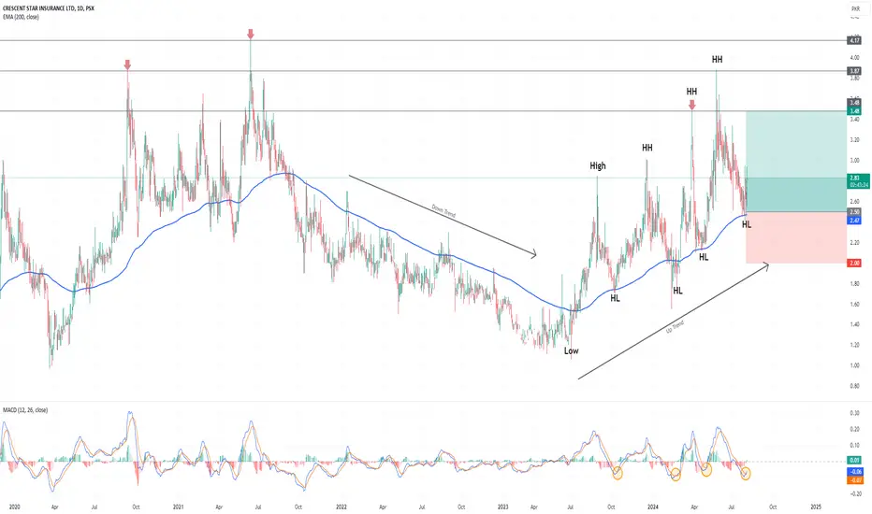Click the 1.00 price scale label

click(x=854, y=365)
